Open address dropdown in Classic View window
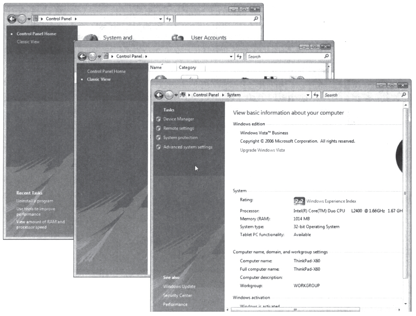 click(231, 57)
